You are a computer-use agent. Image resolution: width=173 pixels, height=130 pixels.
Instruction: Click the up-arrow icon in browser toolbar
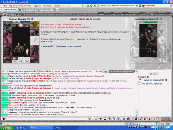[82, 5]
